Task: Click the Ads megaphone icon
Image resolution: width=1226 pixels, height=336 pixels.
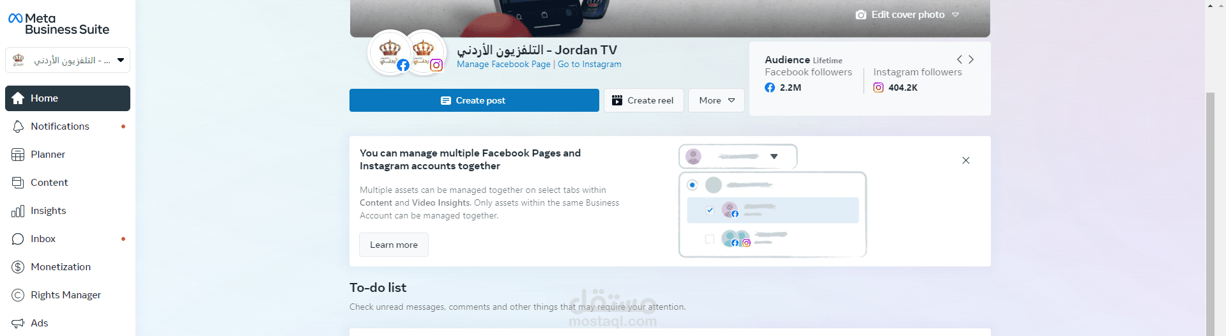Action: coord(18,323)
